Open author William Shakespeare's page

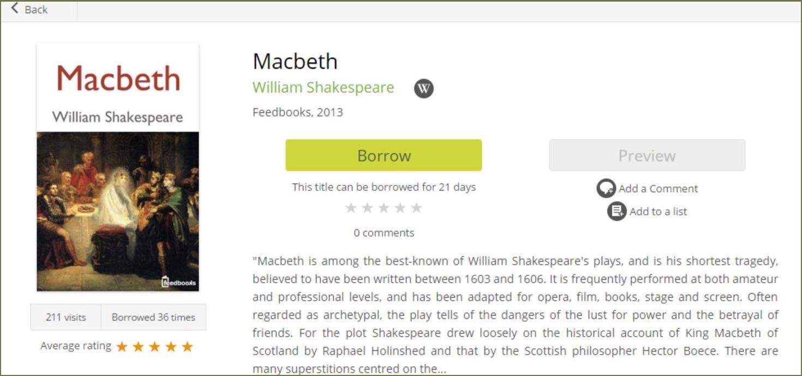point(323,88)
